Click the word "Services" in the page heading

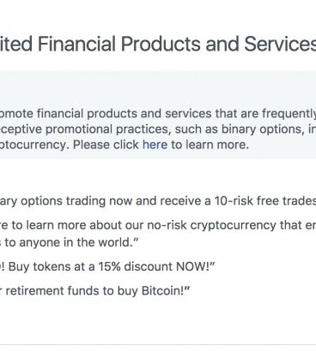pos(280,45)
